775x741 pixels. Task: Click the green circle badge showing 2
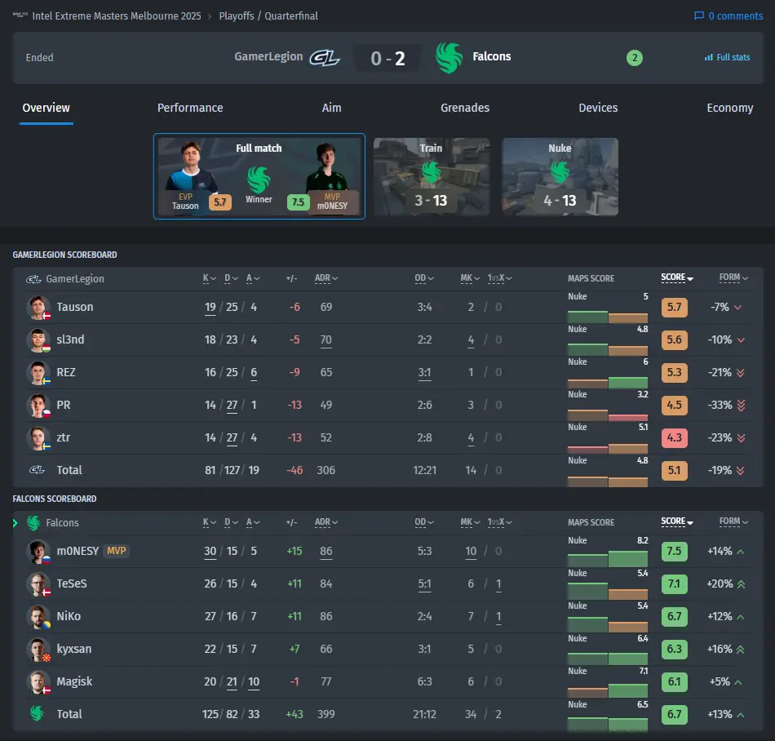pyautogui.click(x=635, y=58)
